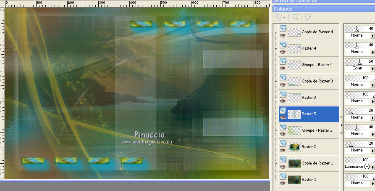Click the layers pane splitter arrow handle
Image resolution: width=375 pixels, height=191 pixels.
(x=341, y=125)
